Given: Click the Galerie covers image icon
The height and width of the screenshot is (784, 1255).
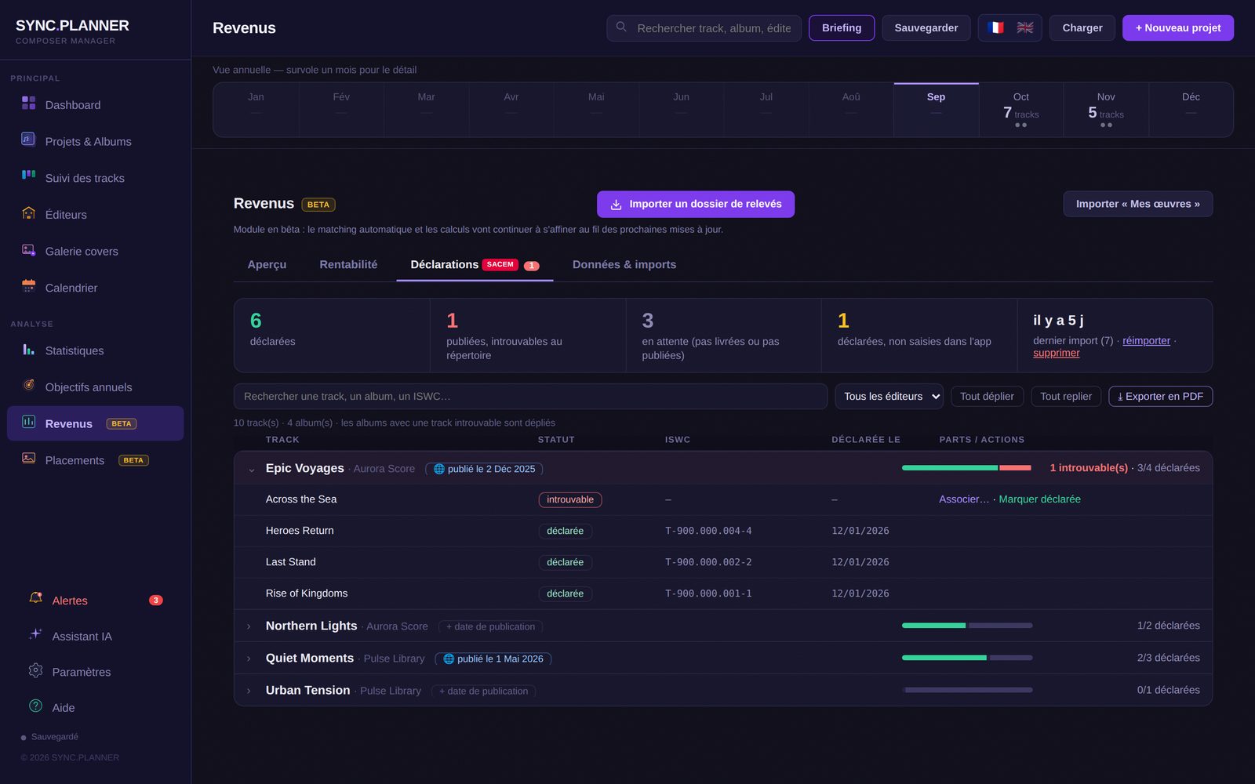Looking at the screenshot, I should coord(29,249).
